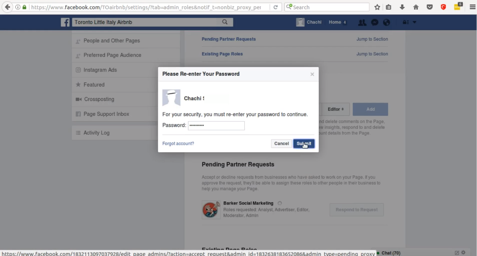Open Facebook Messenger messages icon
This screenshot has width=477, height=256.
[x=375, y=22]
